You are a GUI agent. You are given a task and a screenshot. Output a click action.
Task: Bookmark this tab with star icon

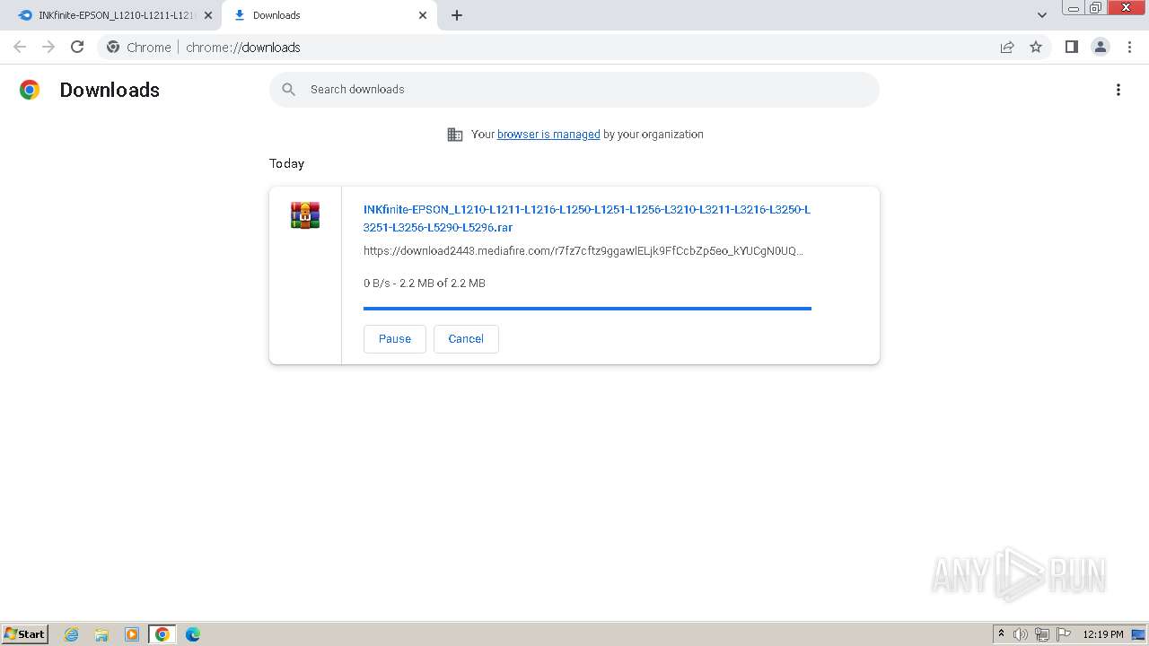1036,48
